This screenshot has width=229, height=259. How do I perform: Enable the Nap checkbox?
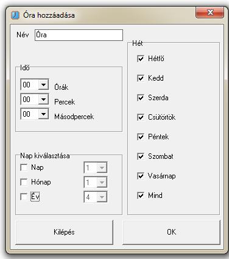pyautogui.click(x=24, y=167)
